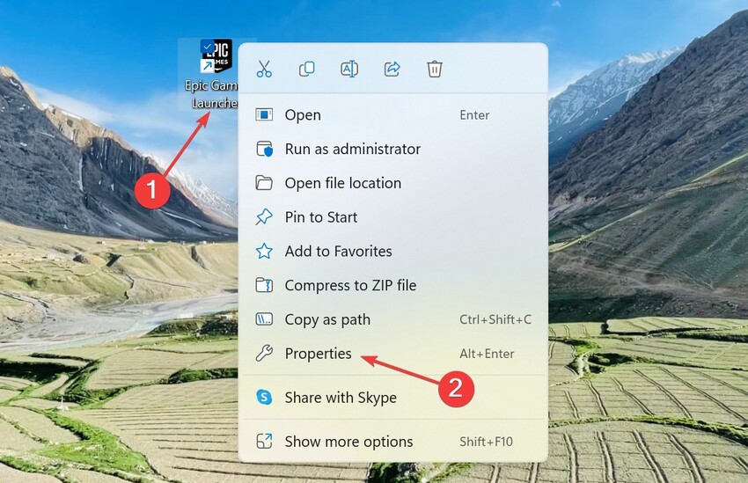Click the Skype logo icon
The image size is (748, 483).
[x=264, y=398]
